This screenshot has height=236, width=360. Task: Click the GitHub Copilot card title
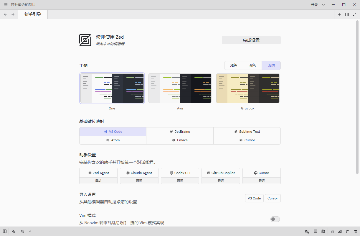tap(221, 173)
